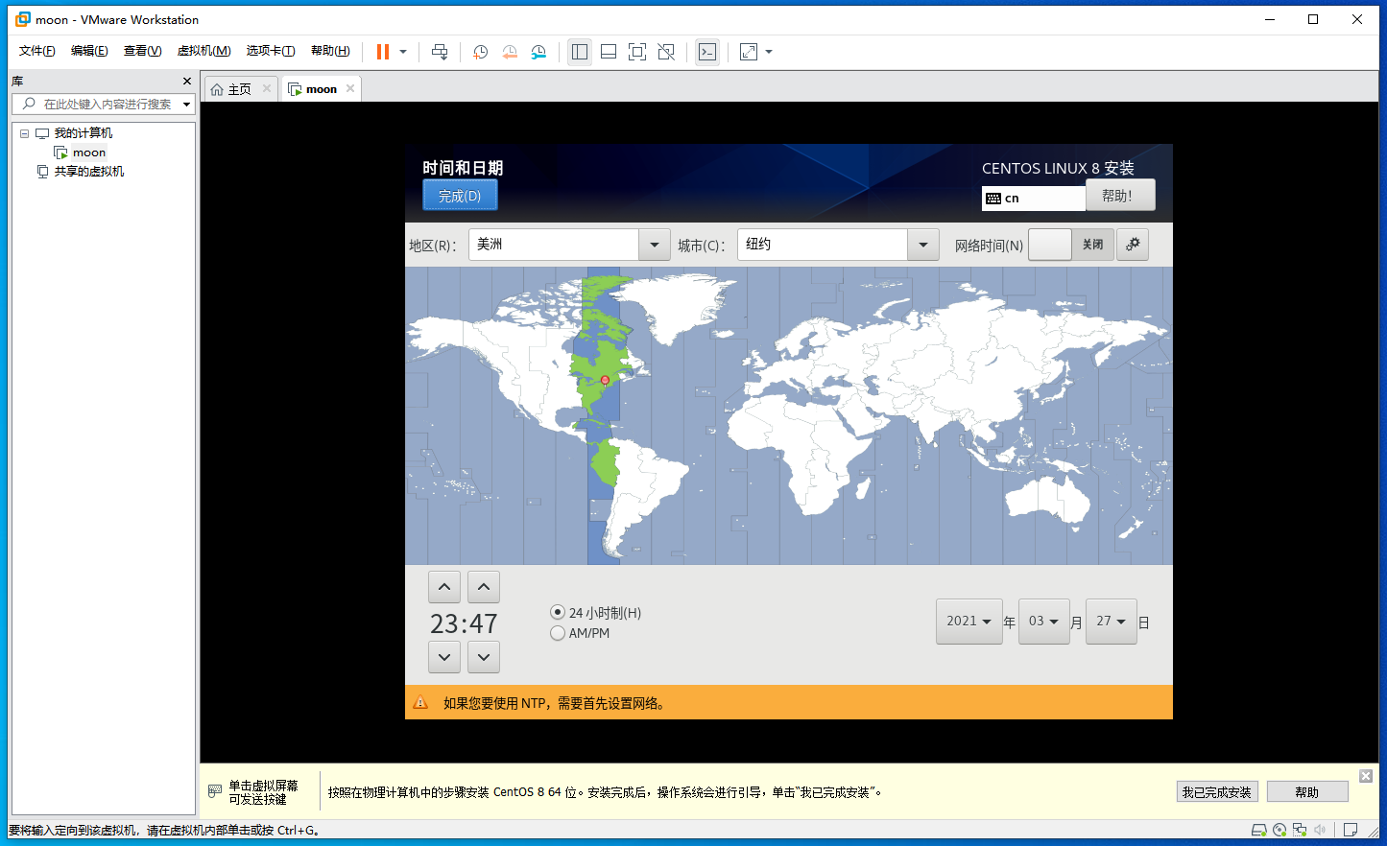Screen dimensions: 1387x846
Task: Click the red location marker on the map
Action: (x=605, y=380)
